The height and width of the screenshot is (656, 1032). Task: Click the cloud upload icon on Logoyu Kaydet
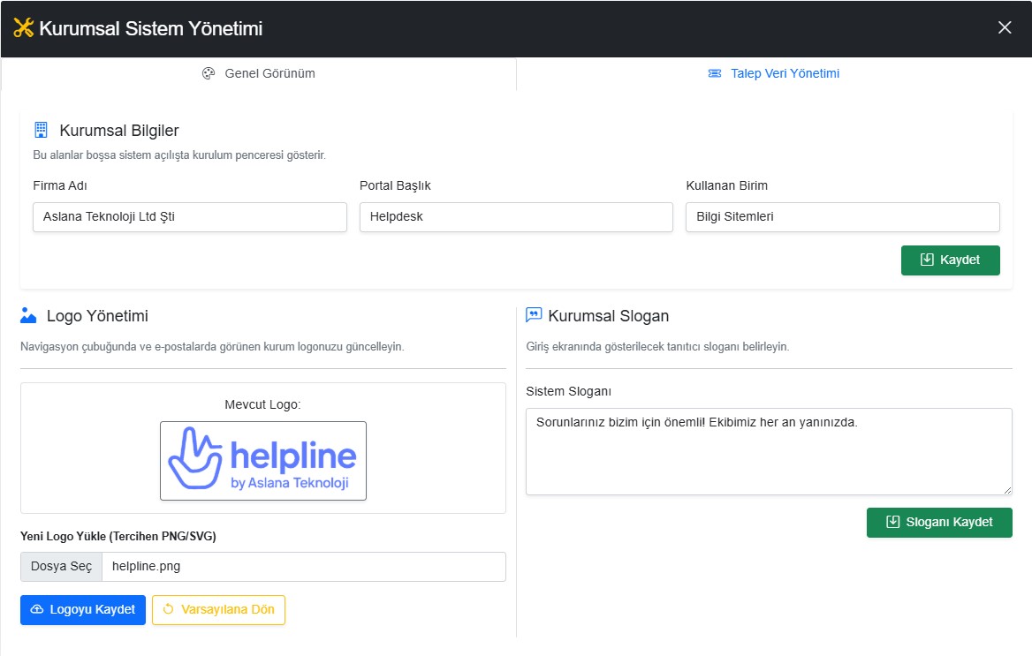(37, 610)
